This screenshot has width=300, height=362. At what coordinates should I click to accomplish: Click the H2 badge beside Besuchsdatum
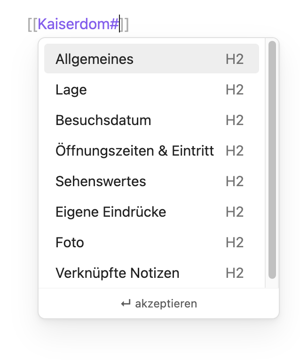[235, 120]
